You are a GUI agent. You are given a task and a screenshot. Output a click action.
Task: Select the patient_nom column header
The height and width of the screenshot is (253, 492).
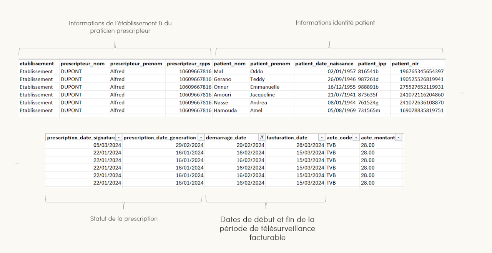click(231, 64)
